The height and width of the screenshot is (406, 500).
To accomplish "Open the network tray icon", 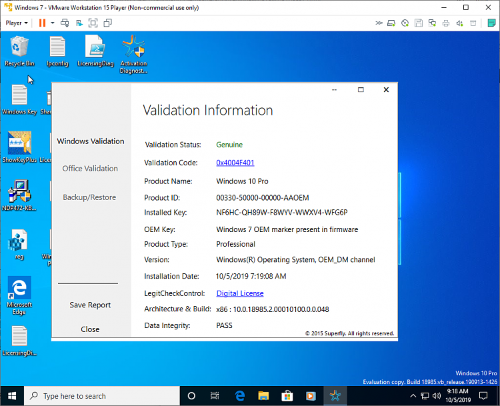I will [x=425, y=396].
